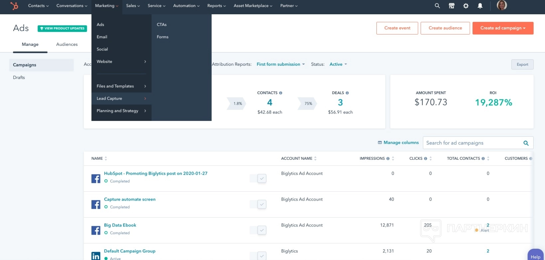Click the Create audience button
545x260 pixels.
click(445, 28)
